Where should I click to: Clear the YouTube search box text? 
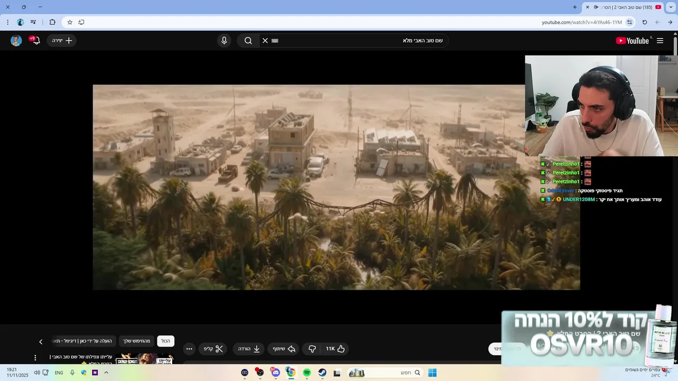(x=265, y=41)
